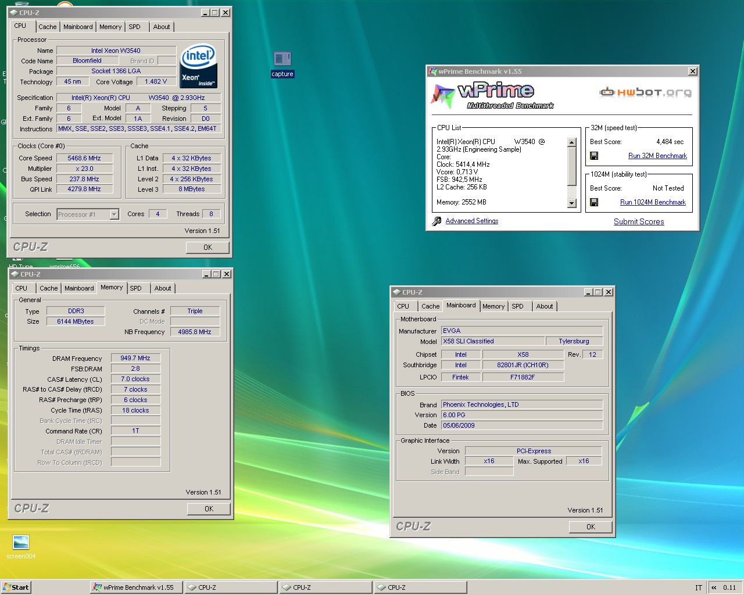This screenshot has width=744, height=595.
Task: Select the second CPU-Z taskbar button
Action: (325, 587)
